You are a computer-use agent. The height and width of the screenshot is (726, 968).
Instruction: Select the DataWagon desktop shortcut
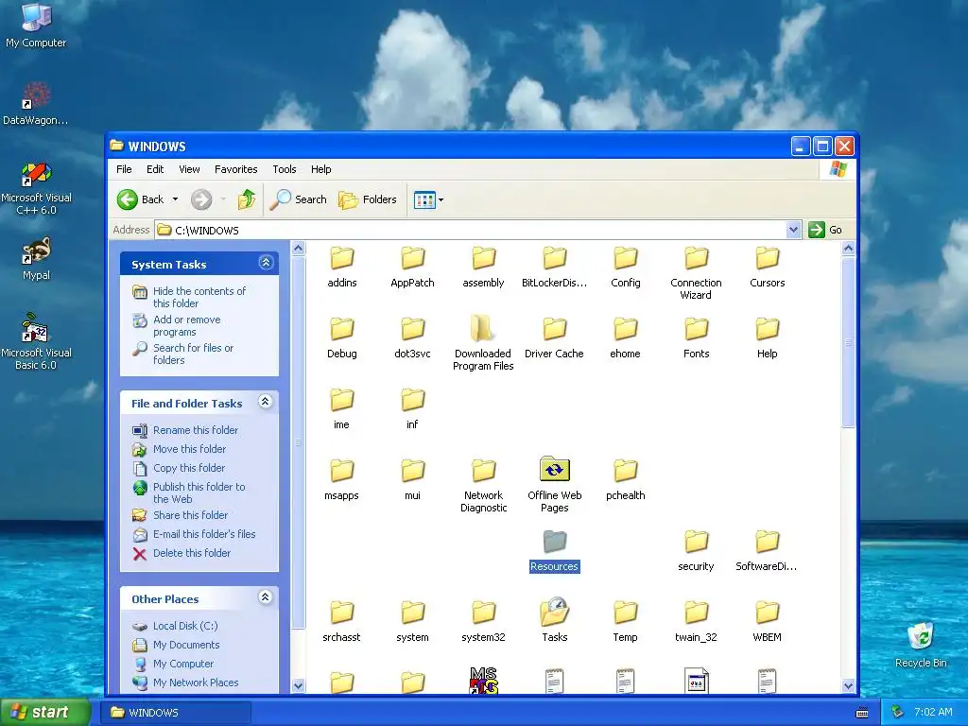pos(36,103)
